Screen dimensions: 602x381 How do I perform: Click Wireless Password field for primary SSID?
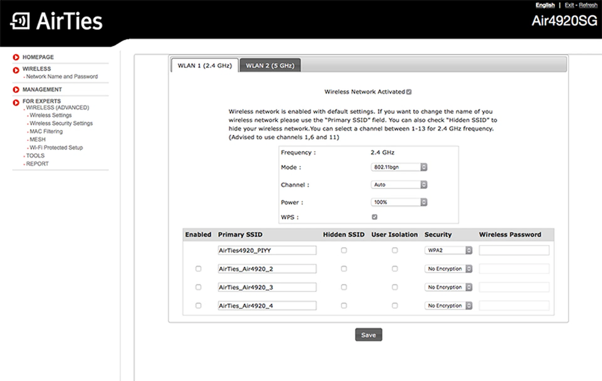[x=514, y=250]
